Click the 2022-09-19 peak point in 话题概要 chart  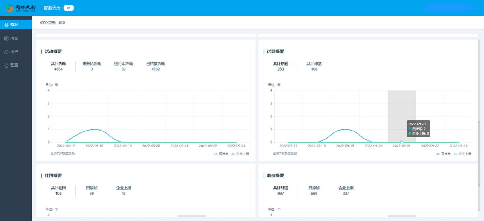[345, 129]
